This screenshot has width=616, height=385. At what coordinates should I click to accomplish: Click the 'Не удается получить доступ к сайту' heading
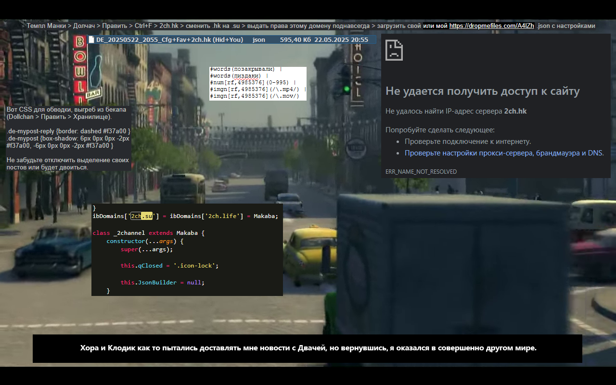pos(482,91)
